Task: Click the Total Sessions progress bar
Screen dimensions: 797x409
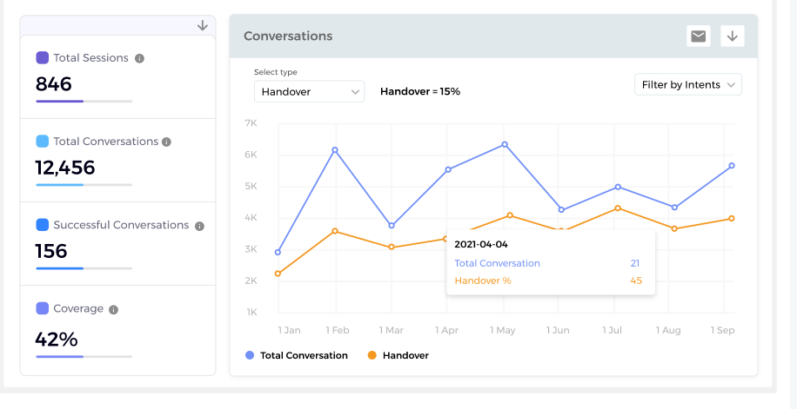Action: 84,102
